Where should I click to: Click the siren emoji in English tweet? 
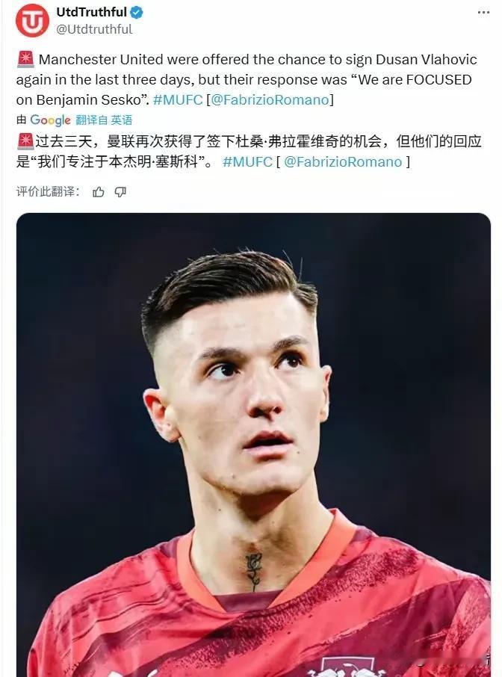(25, 59)
